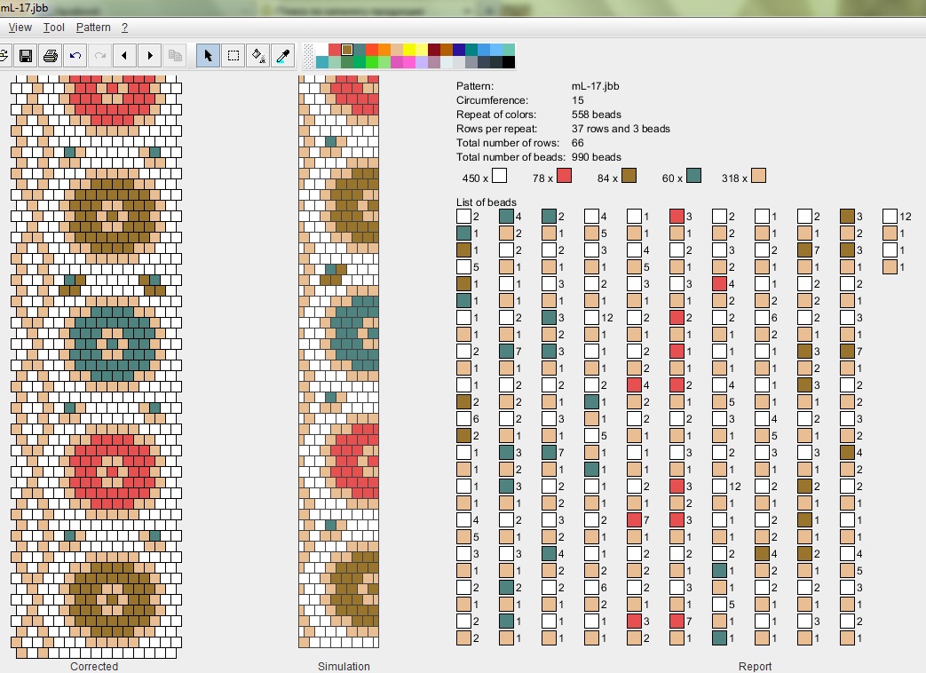Shift pattern left with the left arrow

pos(124,56)
